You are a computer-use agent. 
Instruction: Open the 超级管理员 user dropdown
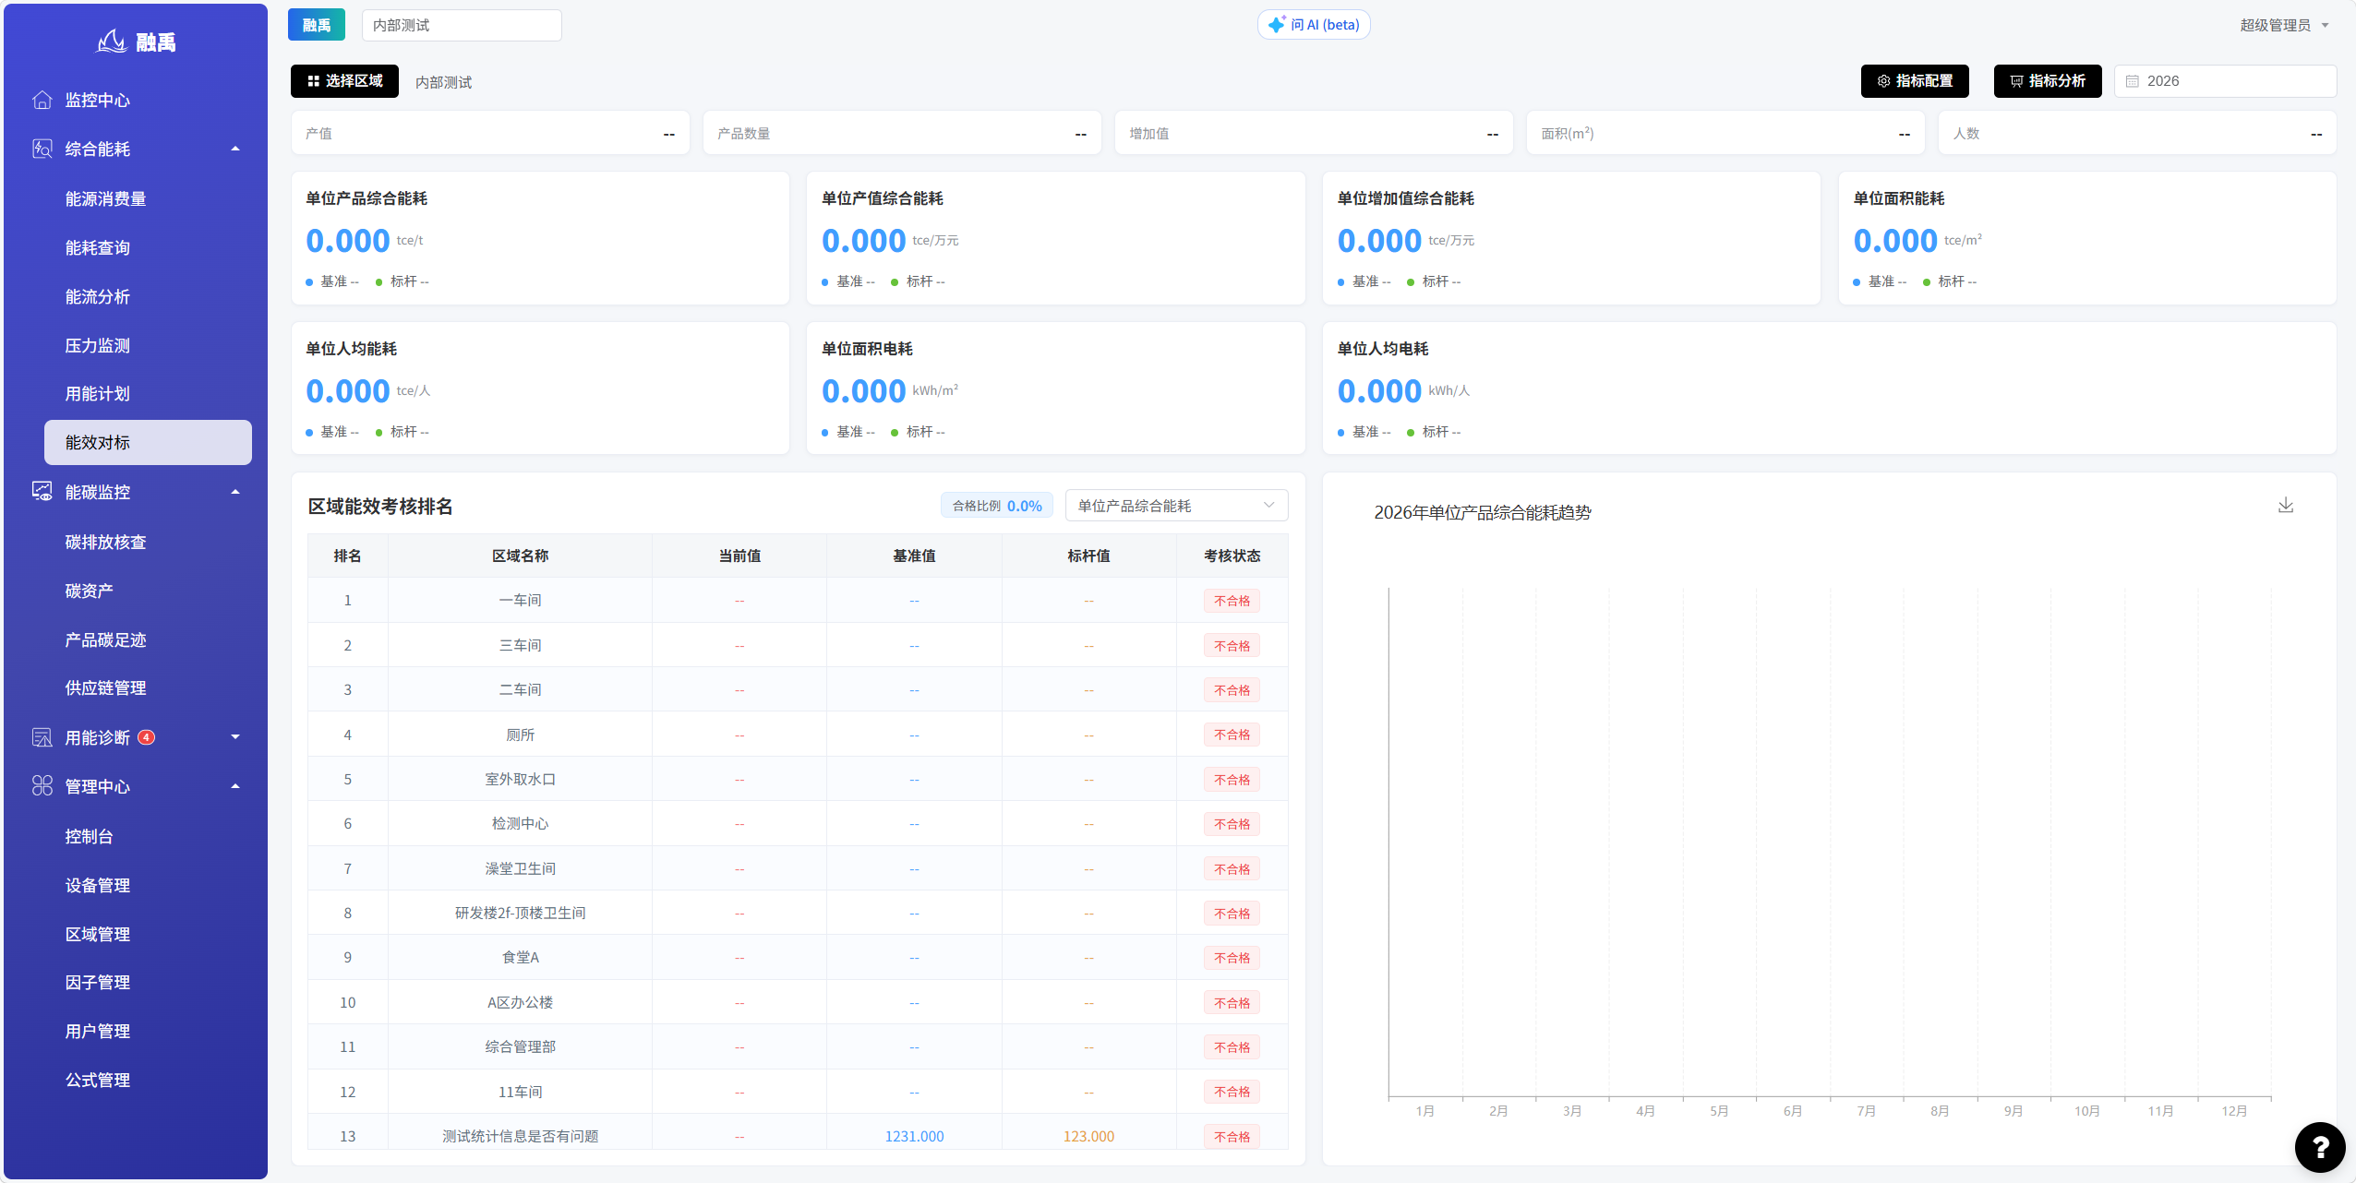coord(2283,25)
